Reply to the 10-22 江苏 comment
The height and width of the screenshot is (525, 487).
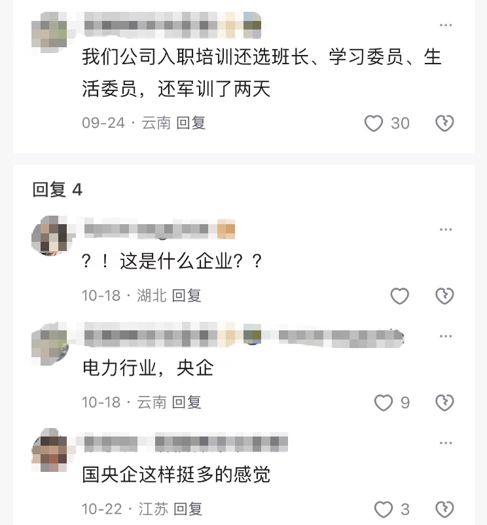188,509
